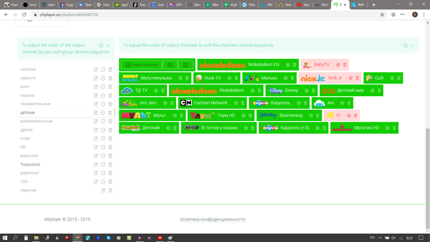430x242 pixels.
Task: Open settings gear for Tiji TV
Action: pyautogui.click(x=156, y=91)
